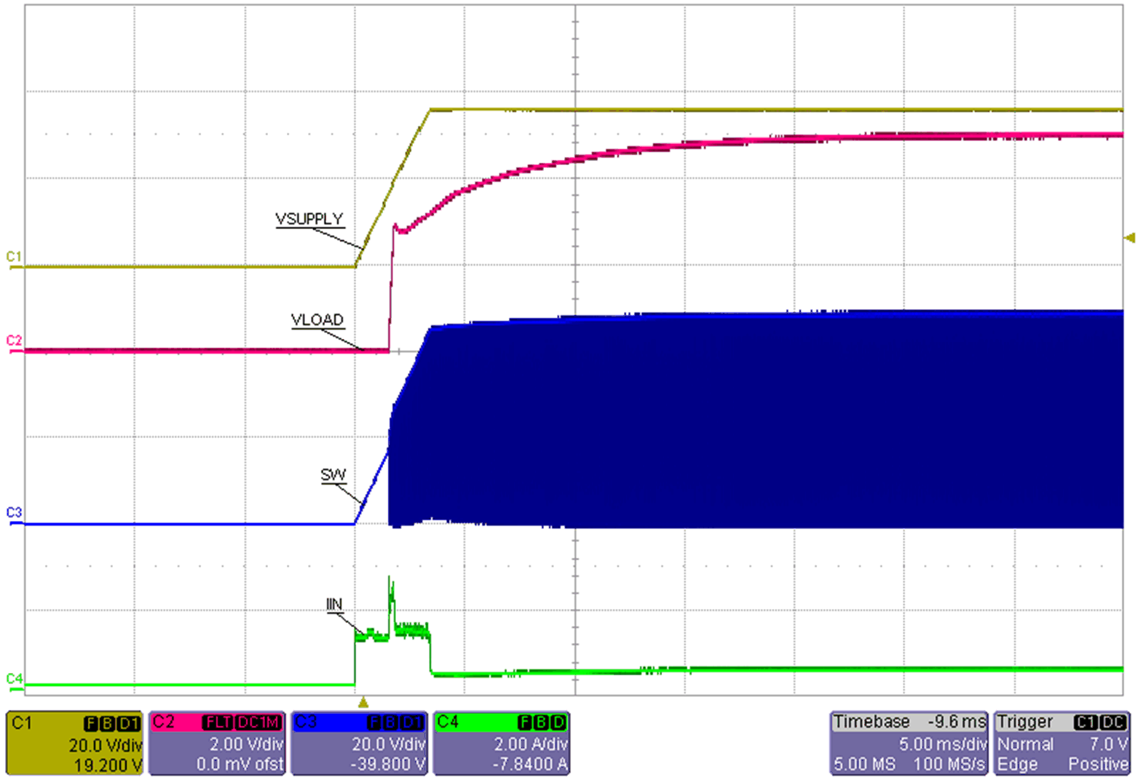1138x777 pixels.
Task: Click the VSUPPLY waveform label
Action: point(309,217)
